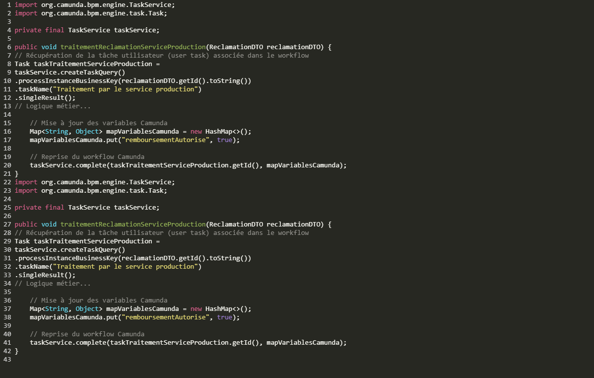Click HashMap constructor on line 16

coord(220,131)
